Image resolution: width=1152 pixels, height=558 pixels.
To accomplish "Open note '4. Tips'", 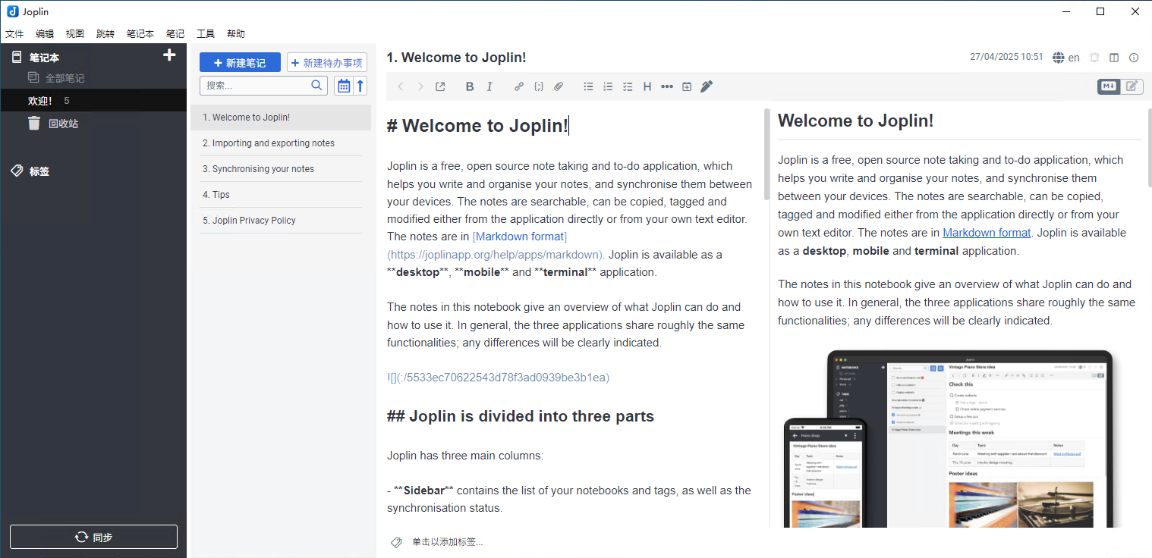I will tap(281, 195).
